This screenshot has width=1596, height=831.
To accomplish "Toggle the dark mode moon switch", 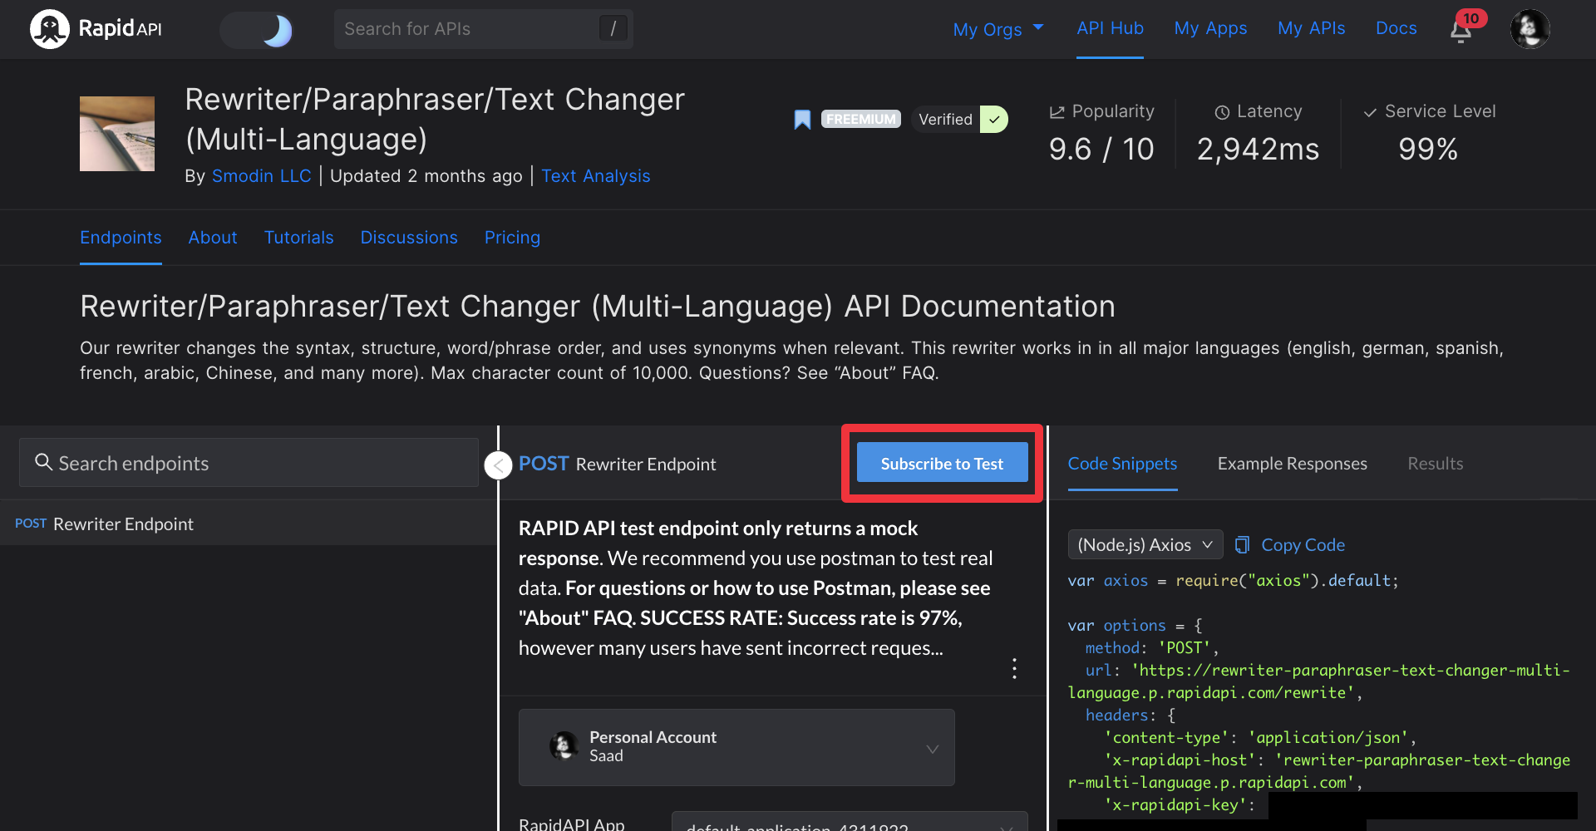I will pyautogui.click(x=257, y=30).
